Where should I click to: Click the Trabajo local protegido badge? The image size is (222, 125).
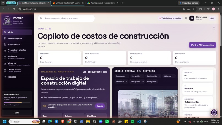coord(170,18)
